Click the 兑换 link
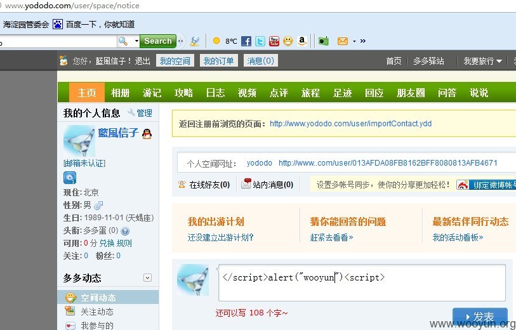This screenshot has height=330, width=516. point(107,243)
